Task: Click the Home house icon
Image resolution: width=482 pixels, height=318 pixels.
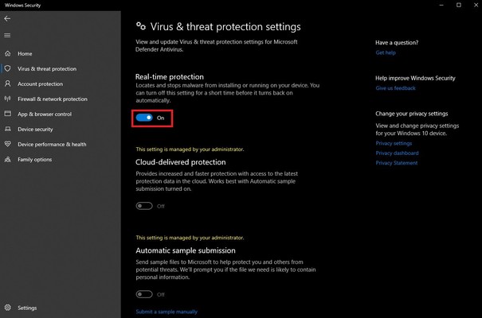Action: click(8, 54)
